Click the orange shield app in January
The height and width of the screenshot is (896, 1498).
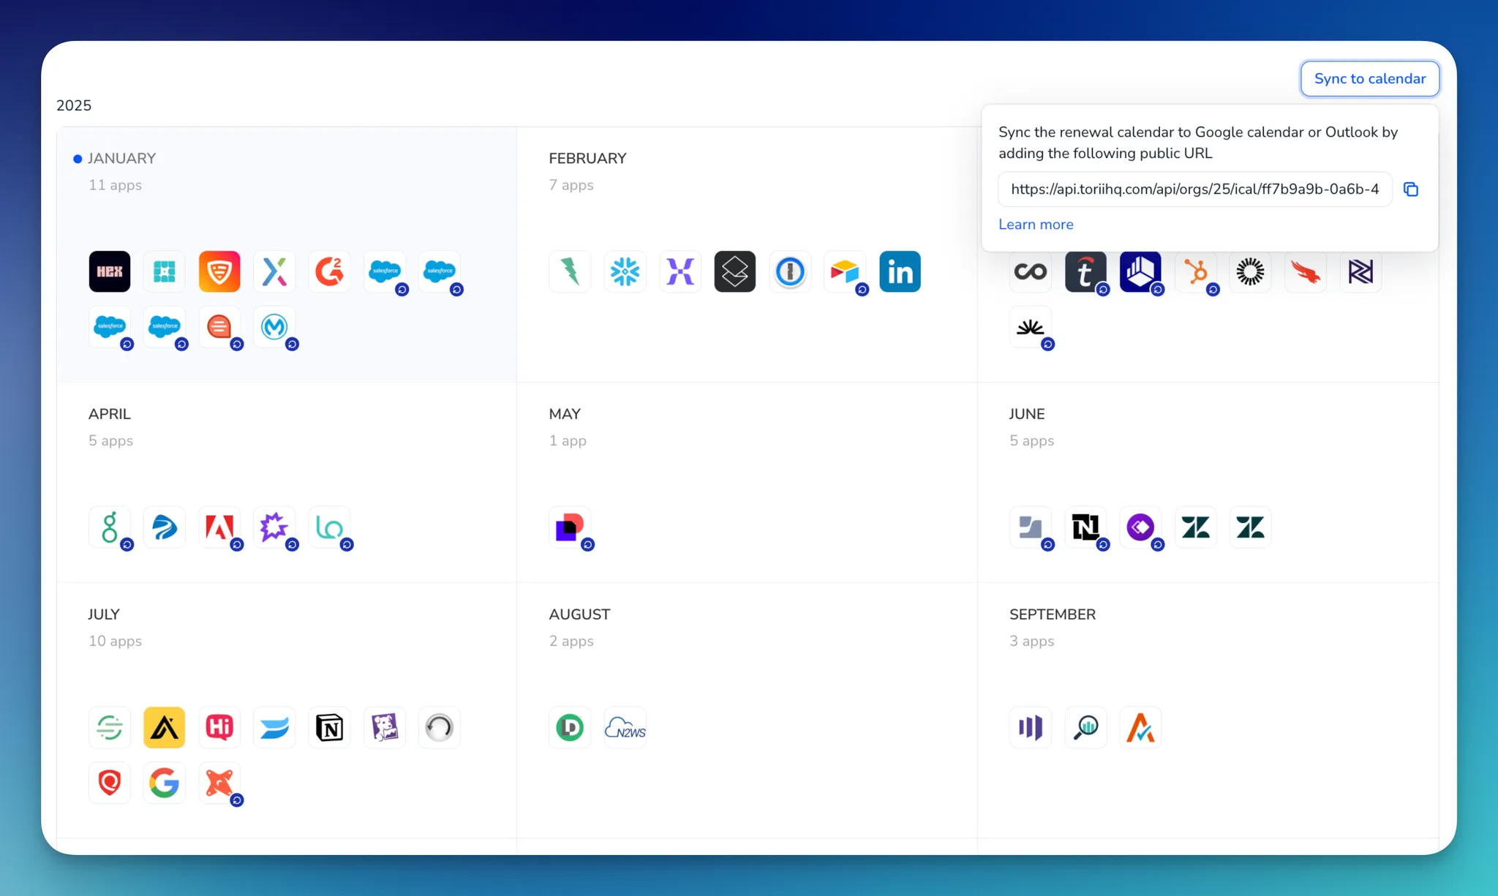[x=219, y=271]
